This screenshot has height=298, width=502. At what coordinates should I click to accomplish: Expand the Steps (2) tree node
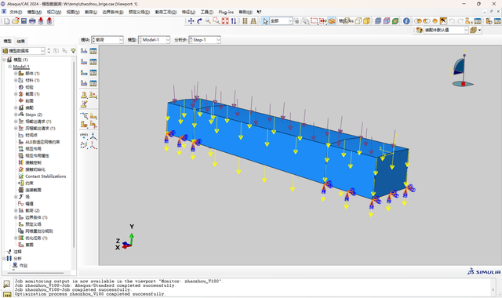(x=16, y=114)
